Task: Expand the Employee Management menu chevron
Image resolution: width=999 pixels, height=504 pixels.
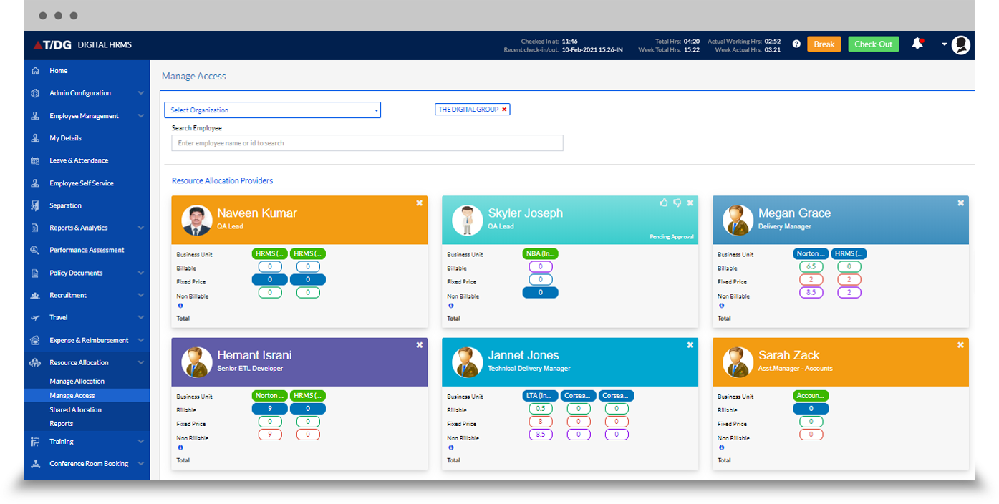Action: [141, 116]
